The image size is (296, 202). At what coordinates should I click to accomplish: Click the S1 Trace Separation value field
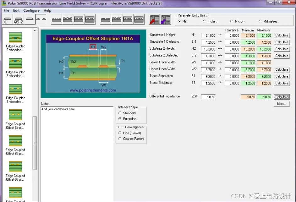(208, 76)
